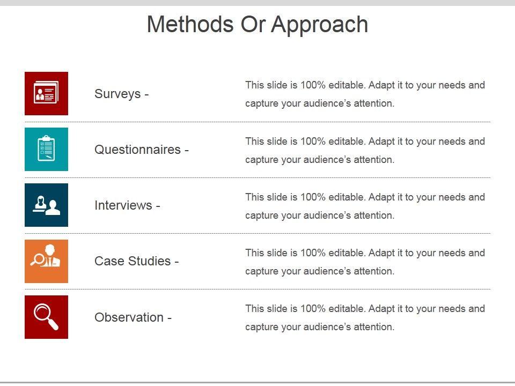
Task: Click the red Observation magnifying glass icon
Action: pyautogui.click(x=46, y=317)
